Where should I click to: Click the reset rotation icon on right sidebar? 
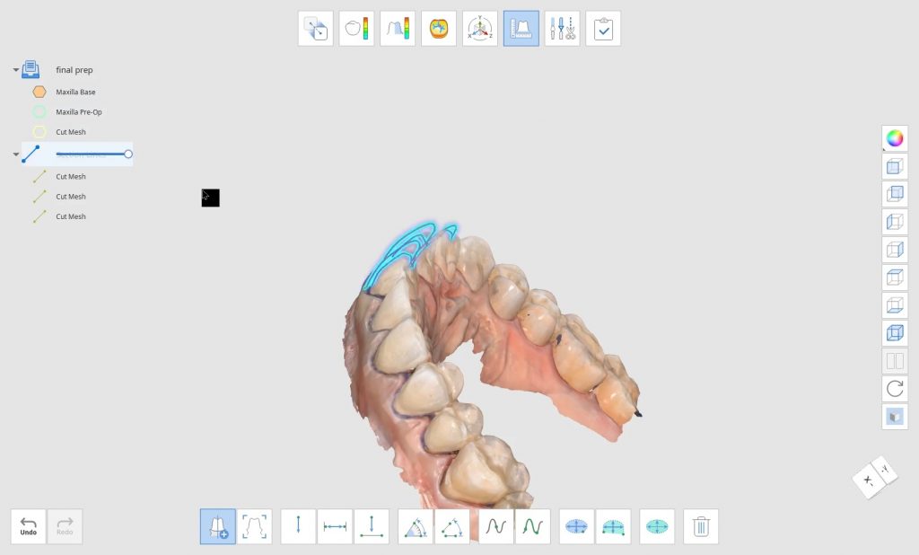(x=894, y=389)
